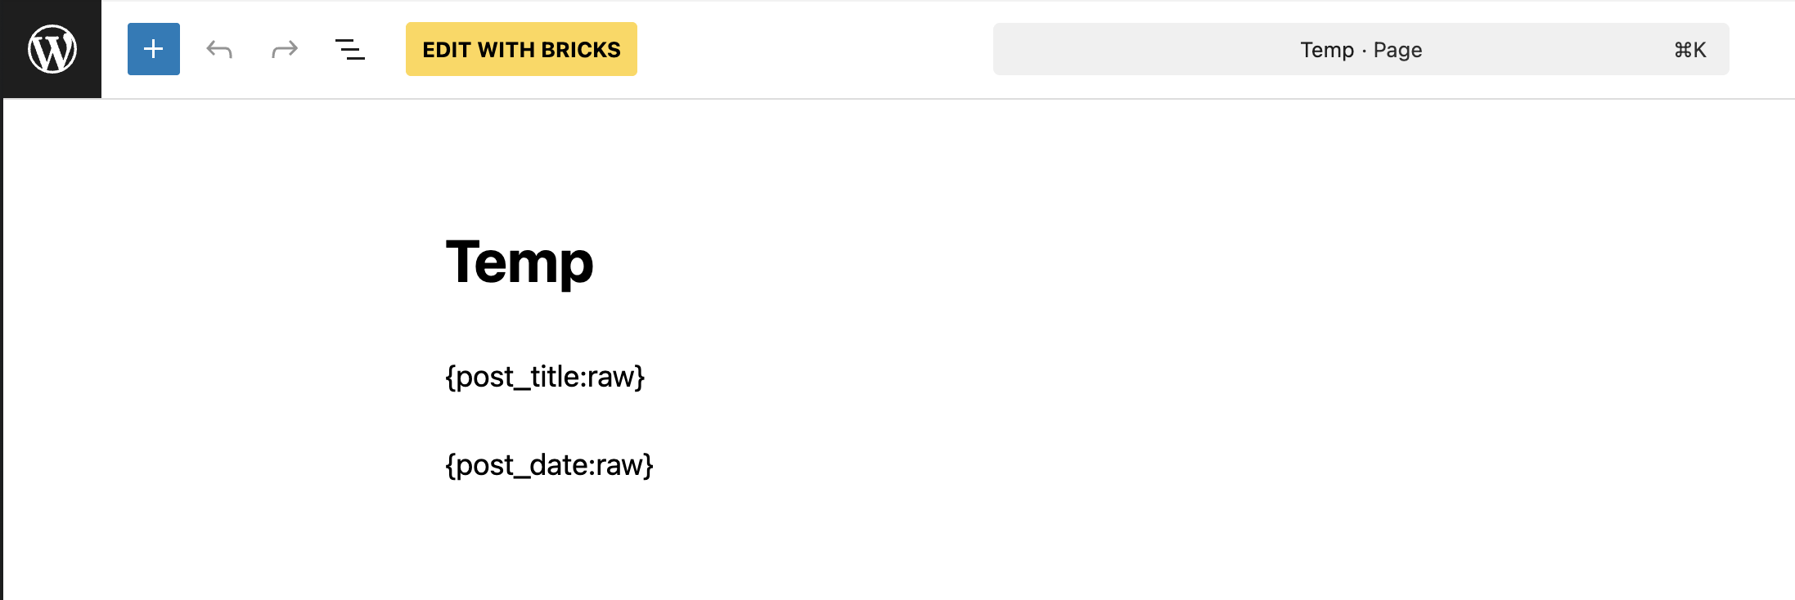Redo the reverted change
1795x600 pixels.
click(x=284, y=49)
